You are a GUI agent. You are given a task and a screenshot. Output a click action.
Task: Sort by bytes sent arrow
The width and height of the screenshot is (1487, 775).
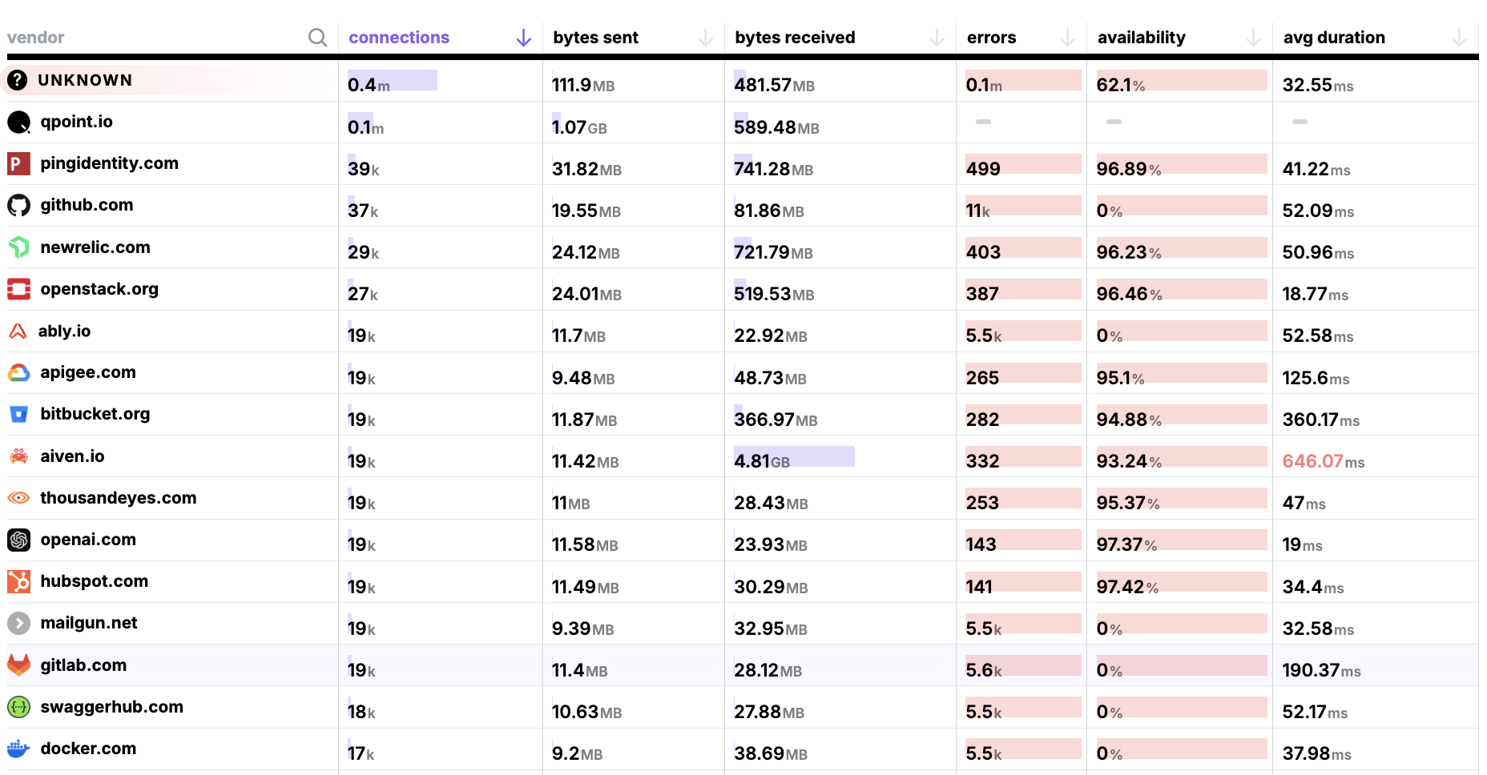tap(705, 38)
